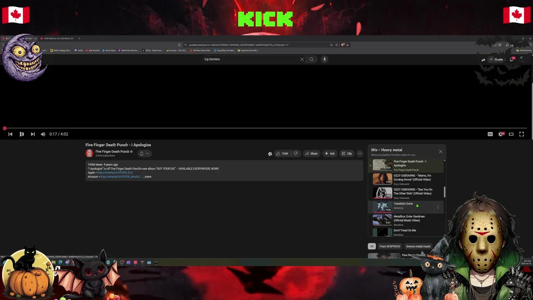Select the 'From 5FDPVEVO' chip
Screen dimensions: 533x300
[x=390, y=246]
